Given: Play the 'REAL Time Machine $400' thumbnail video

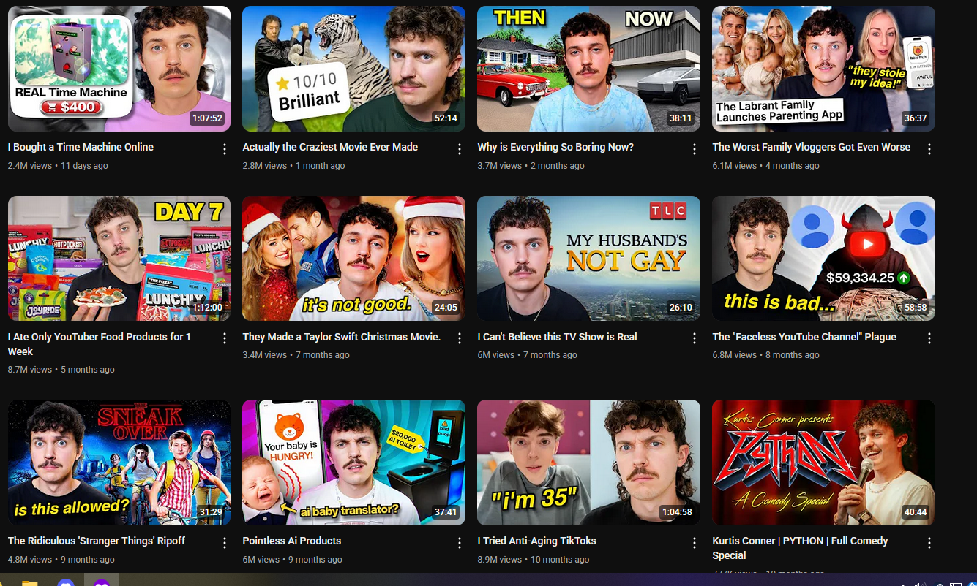Looking at the screenshot, I should pyautogui.click(x=119, y=69).
